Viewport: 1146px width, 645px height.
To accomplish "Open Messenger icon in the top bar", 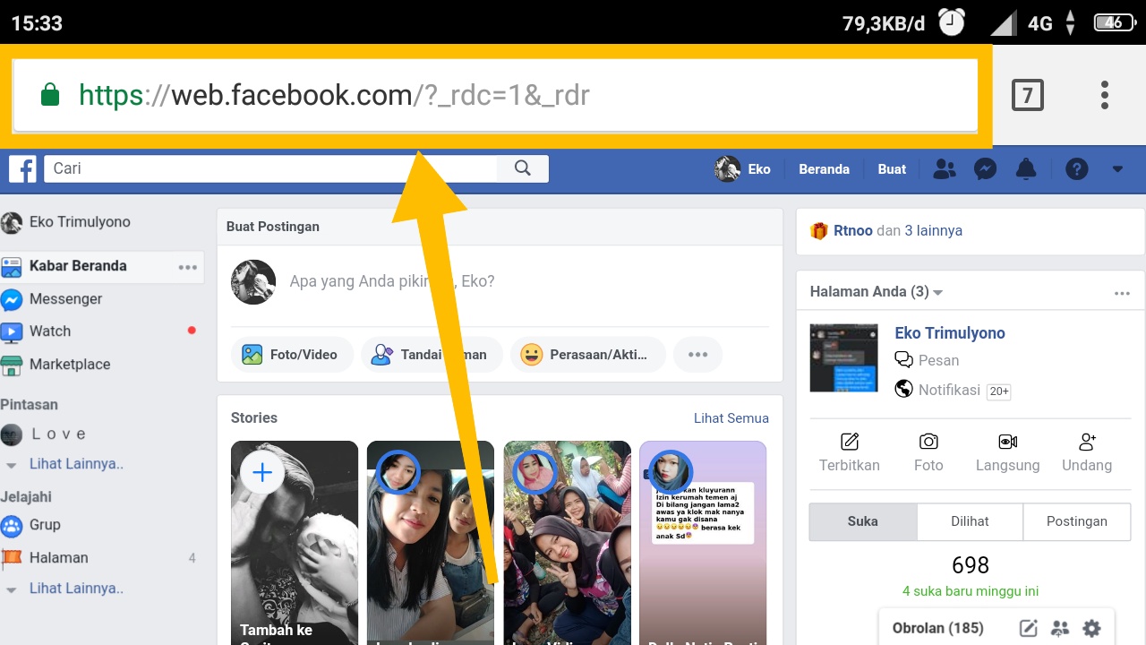I will [x=986, y=169].
